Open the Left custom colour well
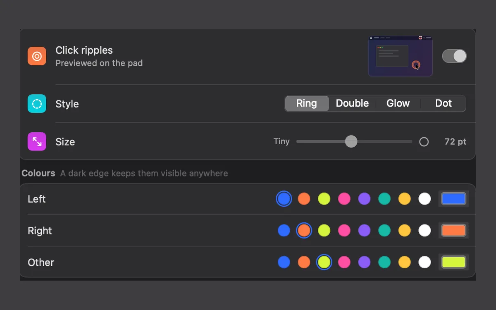Viewport: 496px width, 310px height. coord(453,199)
